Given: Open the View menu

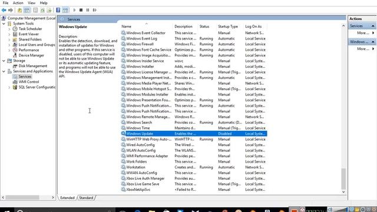Looking at the screenshot, I should (31, 3).
